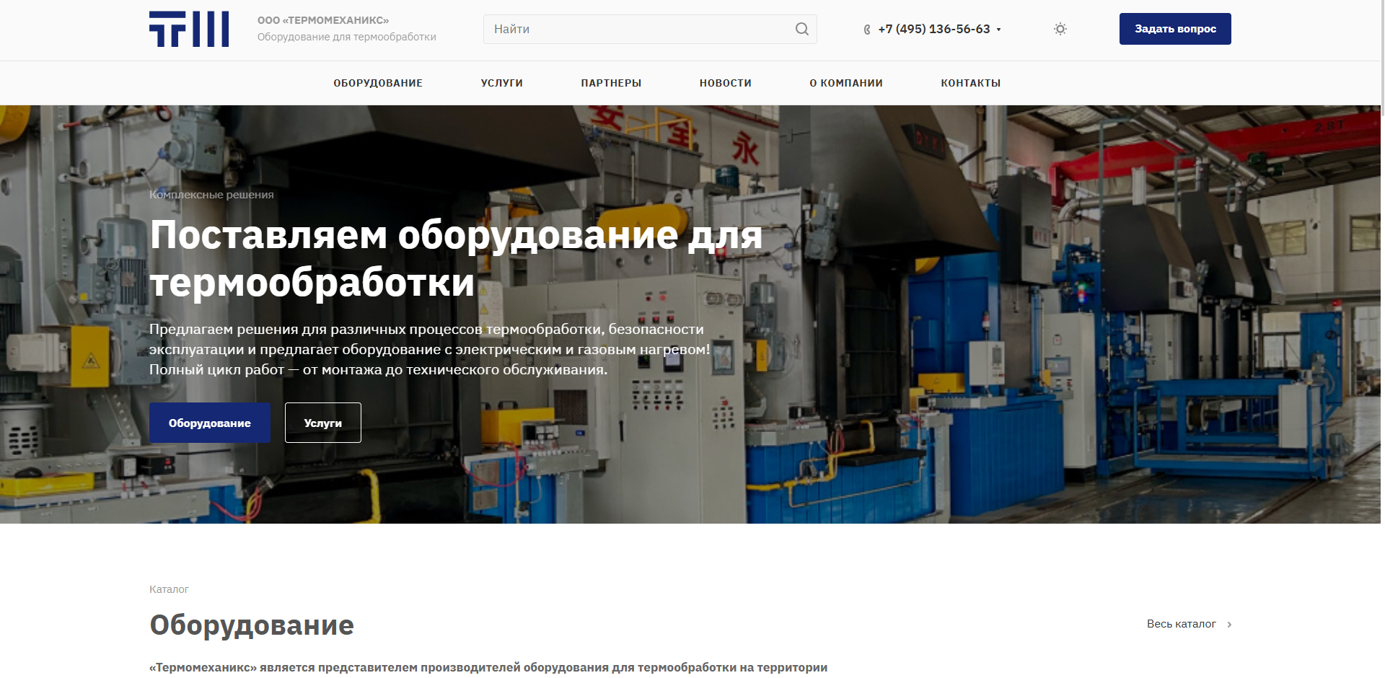
Task: Open the Новости page
Action: tap(725, 83)
